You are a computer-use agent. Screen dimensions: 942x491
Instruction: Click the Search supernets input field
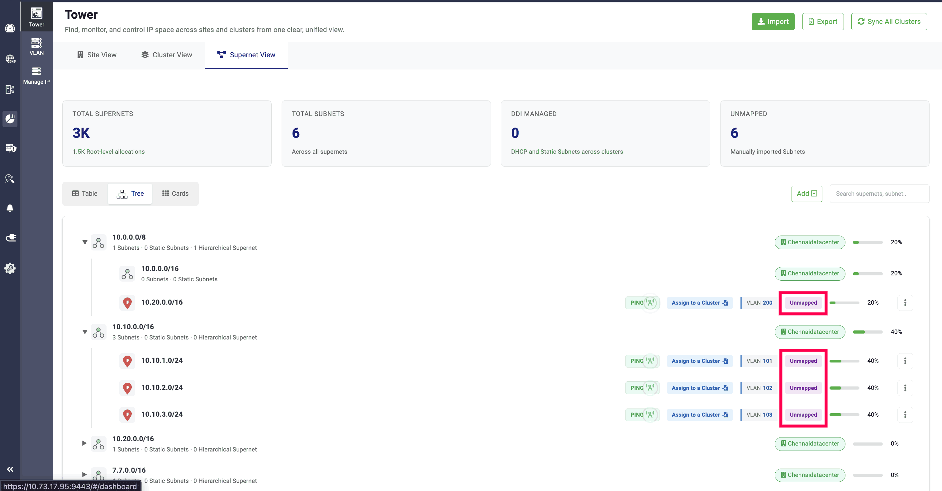click(x=879, y=193)
